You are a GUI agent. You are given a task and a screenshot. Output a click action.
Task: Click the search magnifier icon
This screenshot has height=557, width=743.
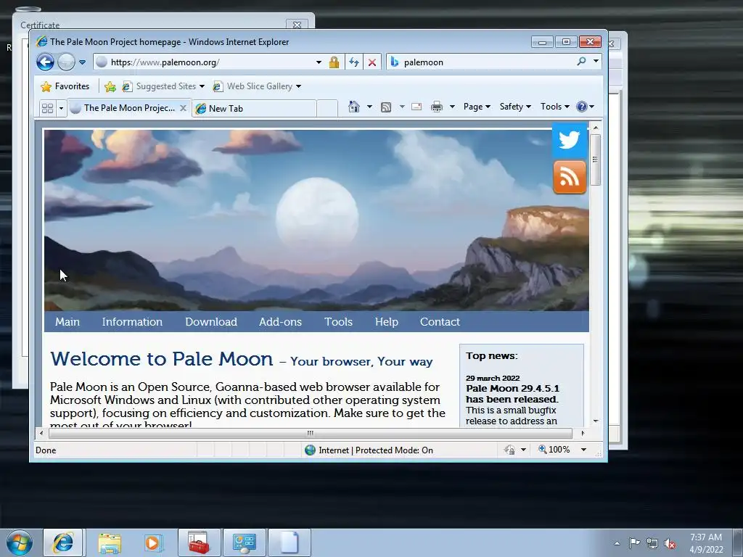[x=581, y=61]
